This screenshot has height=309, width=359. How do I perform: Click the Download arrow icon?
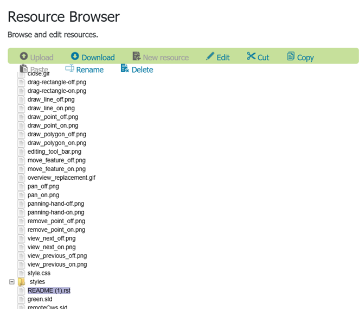75,56
